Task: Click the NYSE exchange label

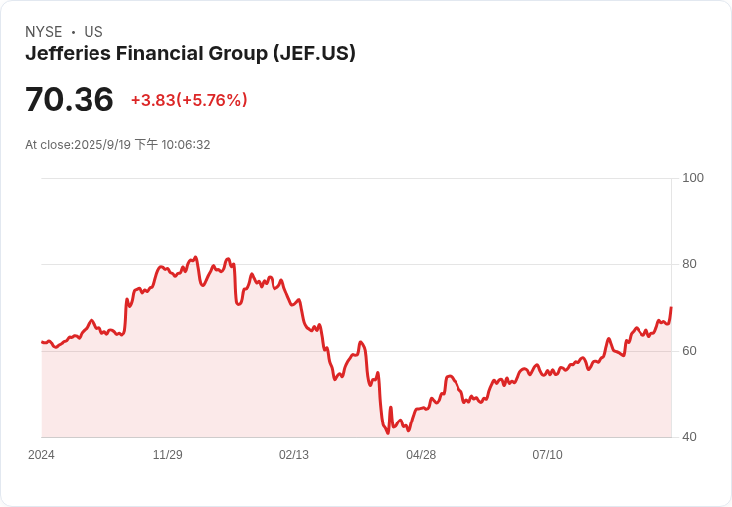Action: click(x=44, y=32)
